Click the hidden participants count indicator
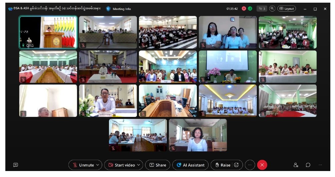The width and height of the screenshot is (335, 177). coord(262,9)
